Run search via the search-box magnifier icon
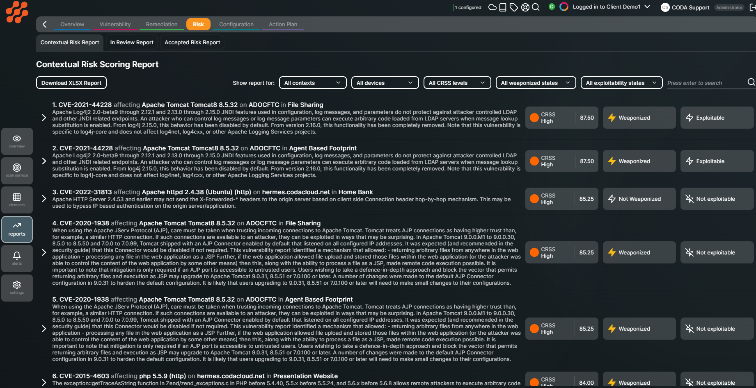Viewport: 756px width, 388px height. [x=751, y=82]
